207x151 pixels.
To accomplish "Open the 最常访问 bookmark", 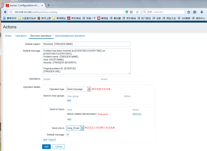I will pos(10,18).
